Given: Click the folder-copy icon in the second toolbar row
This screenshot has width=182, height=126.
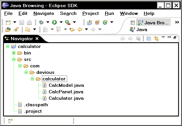Looking at the screenshot, I should [28, 29].
